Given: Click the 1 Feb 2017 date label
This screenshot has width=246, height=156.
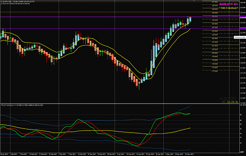Looking at the screenshot, I should 14,154.
